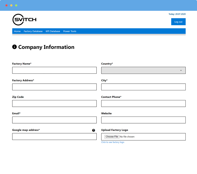Click the Choose File button
Screen dimensions: 197x174
tap(112, 137)
